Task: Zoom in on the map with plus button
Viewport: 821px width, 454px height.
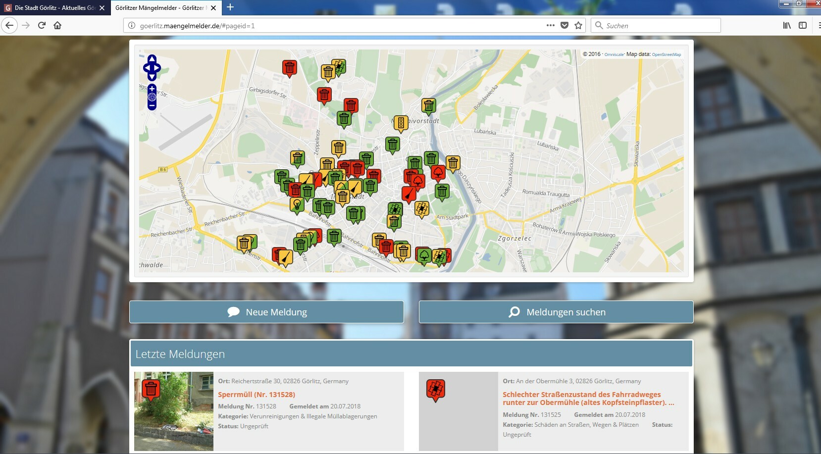Action: (x=152, y=88)
